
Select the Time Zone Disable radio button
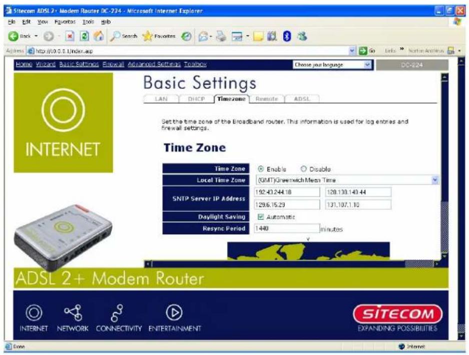(x=304, y=169)
